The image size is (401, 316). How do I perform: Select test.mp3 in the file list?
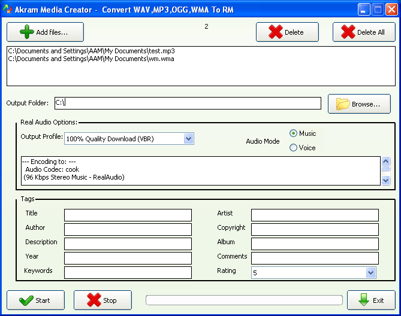click(91, 51)
